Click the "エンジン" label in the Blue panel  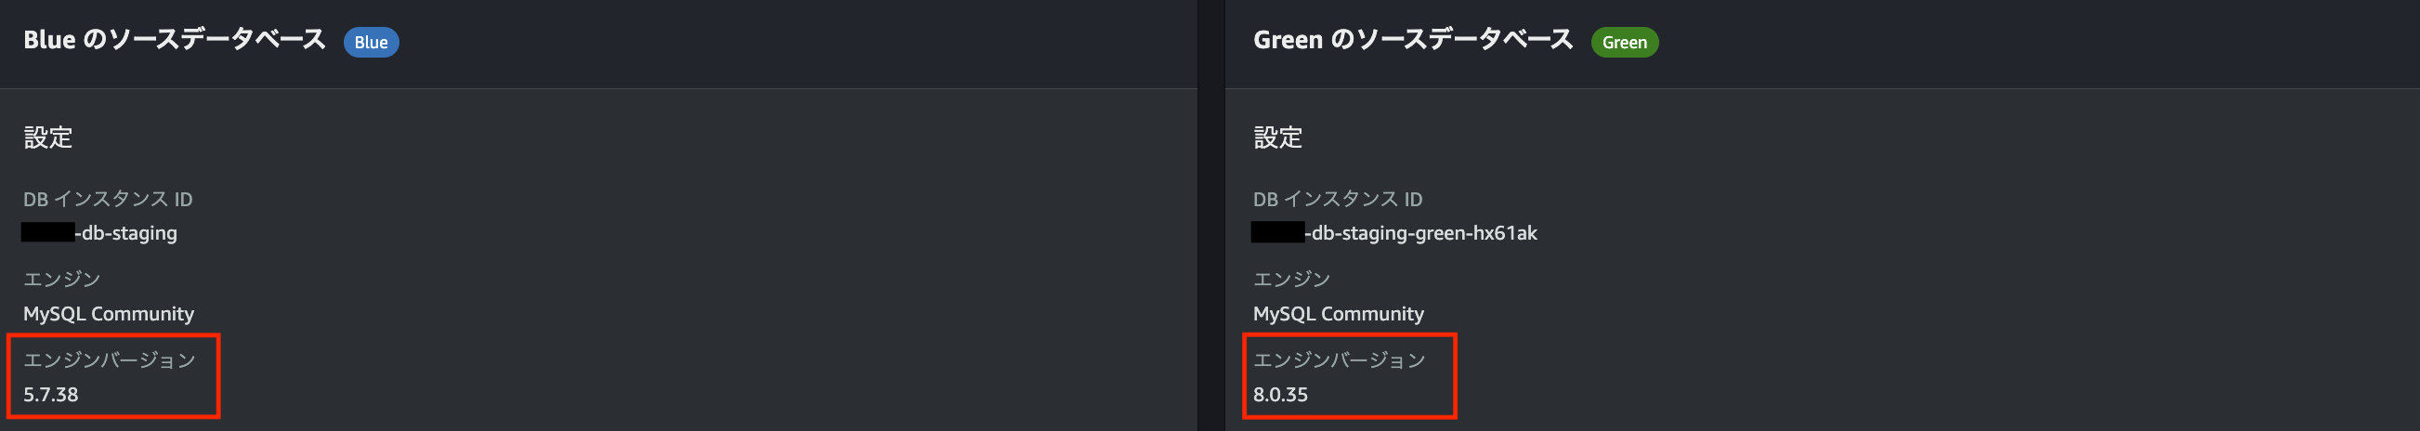pos(62,279)
